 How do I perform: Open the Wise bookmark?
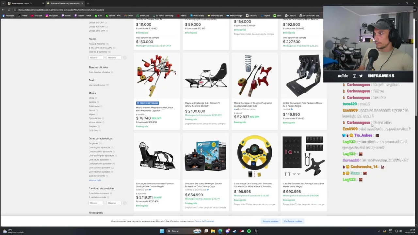point(277,16)
